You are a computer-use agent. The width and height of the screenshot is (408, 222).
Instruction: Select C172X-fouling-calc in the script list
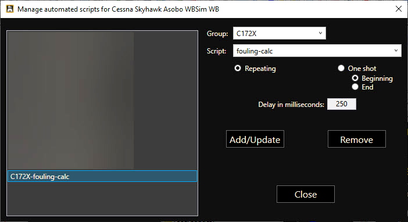102,176
